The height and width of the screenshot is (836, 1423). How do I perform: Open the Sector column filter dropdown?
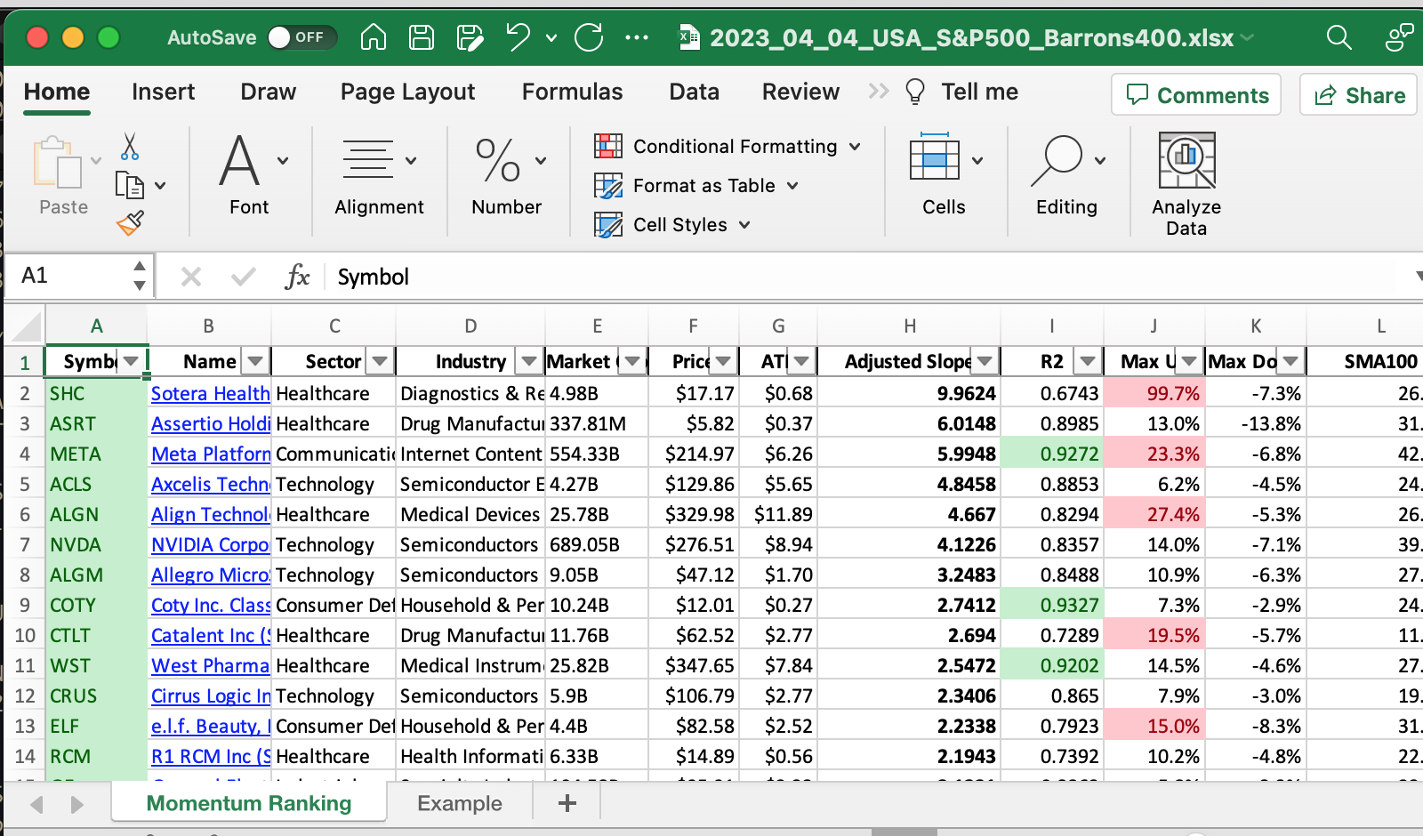(380, 361)
